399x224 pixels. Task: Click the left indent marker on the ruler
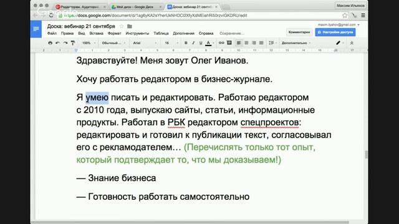coord(76,50)
